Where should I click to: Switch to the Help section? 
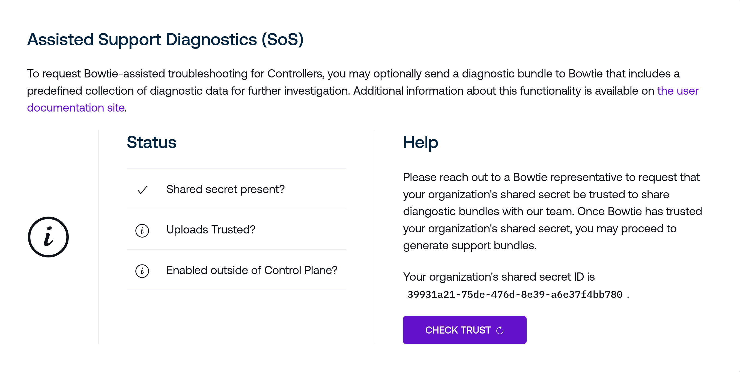tap(420, 143)
